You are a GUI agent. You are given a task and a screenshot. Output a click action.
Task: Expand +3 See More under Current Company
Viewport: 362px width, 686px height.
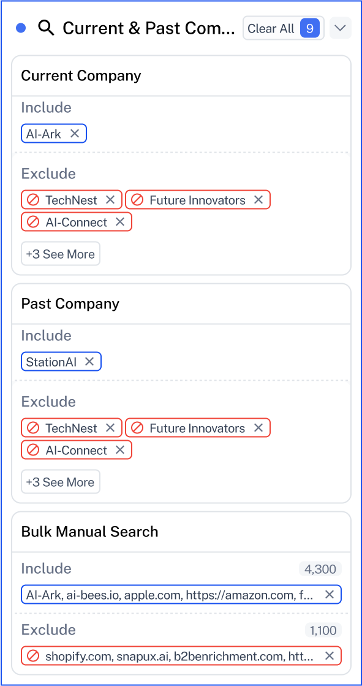[x=61, y=254]
